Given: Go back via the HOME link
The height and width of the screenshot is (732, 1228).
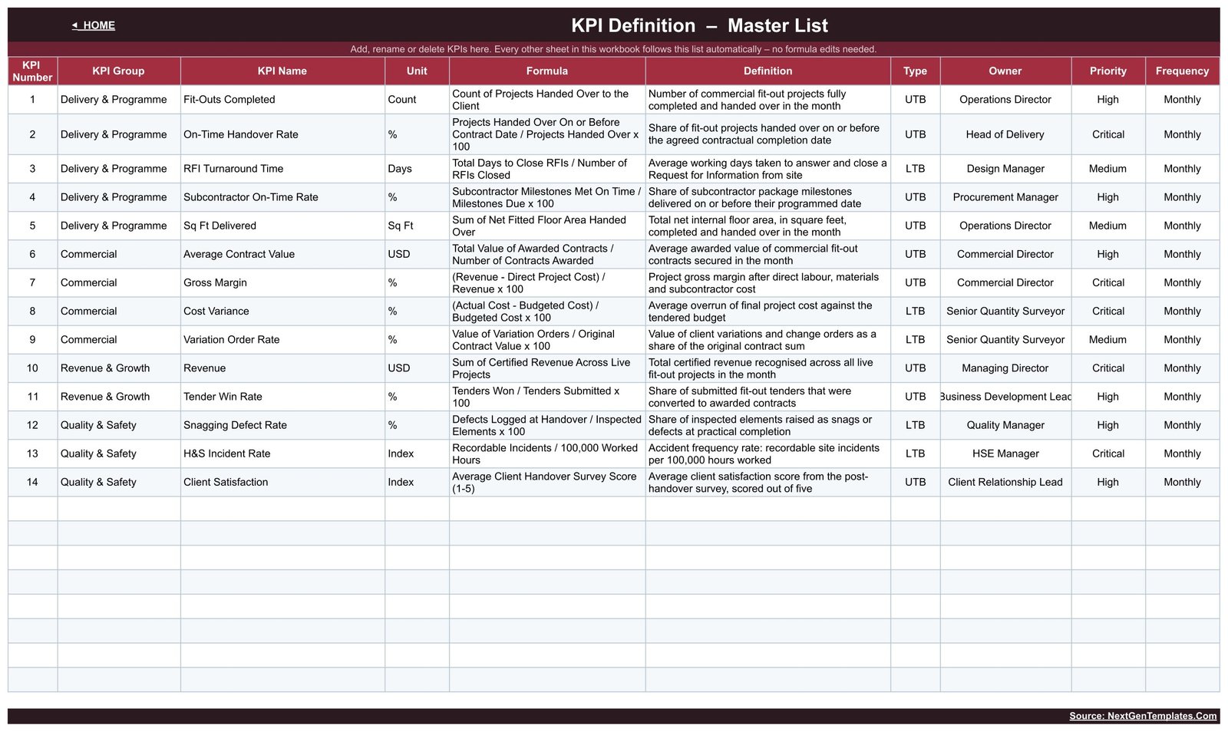Looking at the screenshot, I should pos(94,25).
